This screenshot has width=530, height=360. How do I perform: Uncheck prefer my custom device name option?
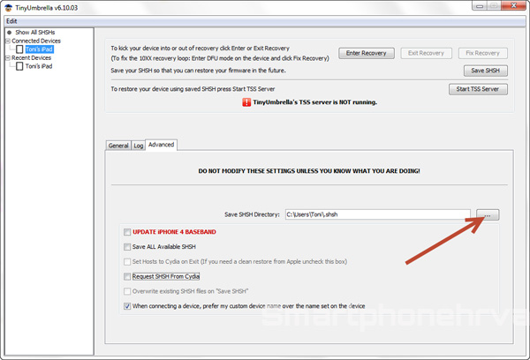pyautogui.click(x=128, y=306)
